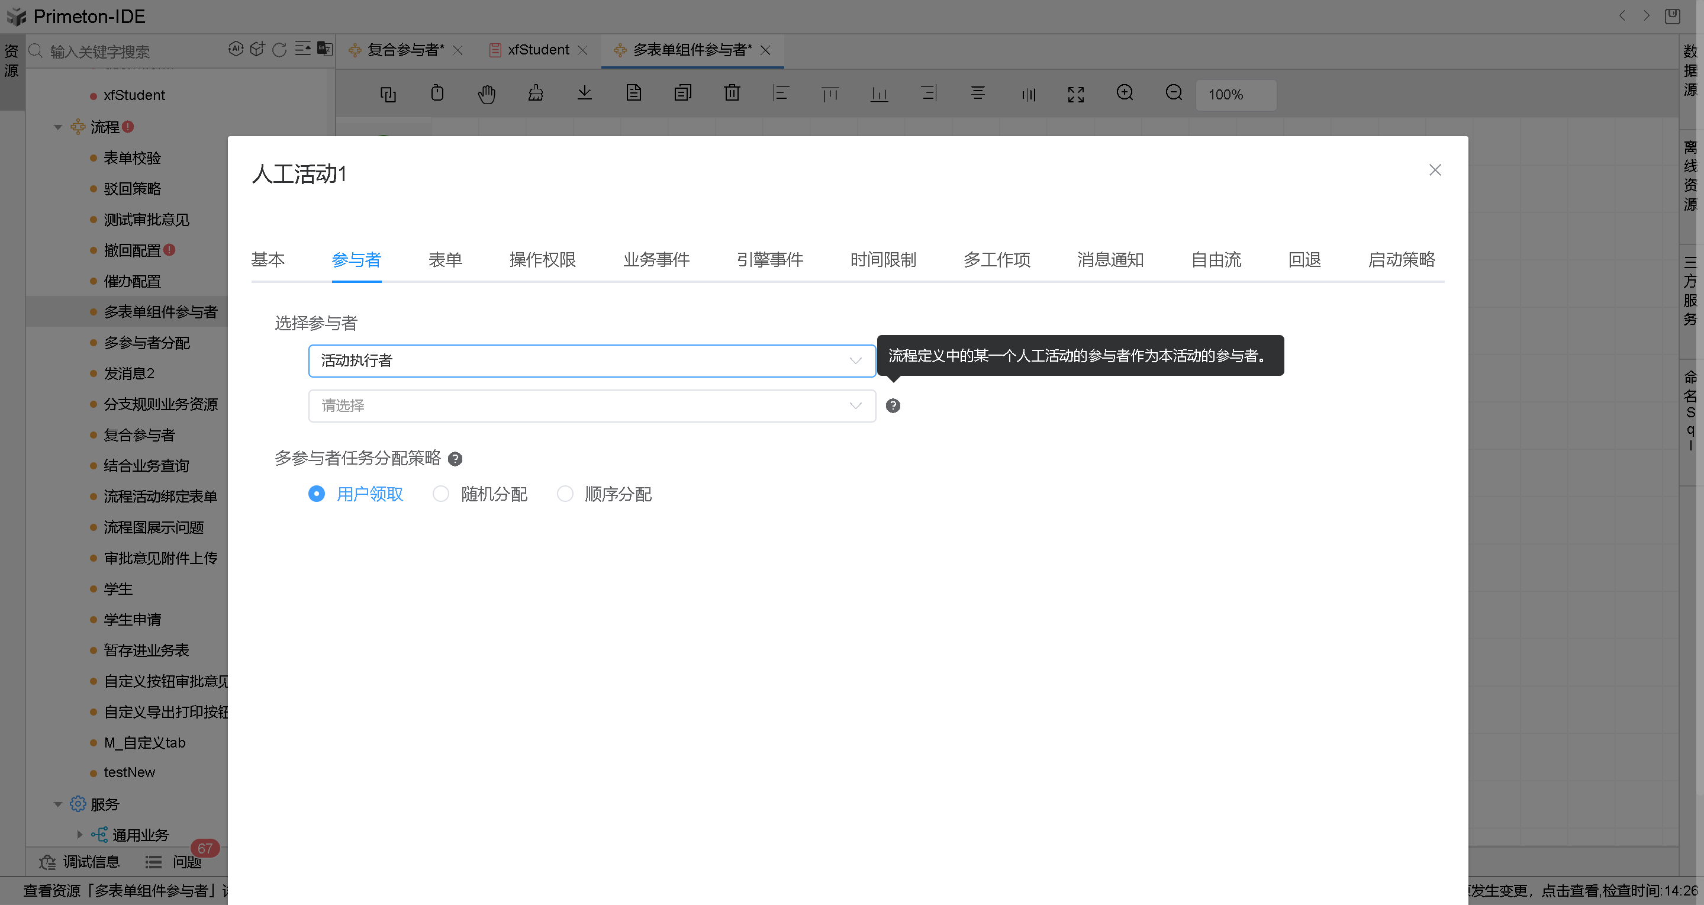The image size is (1704, 905).
Task: Click the fullscreen expand icon
Action: pyautogui.click(x=1075, y=95)
